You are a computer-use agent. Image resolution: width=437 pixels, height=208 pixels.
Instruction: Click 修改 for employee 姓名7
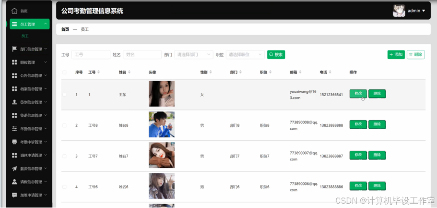(358, 155)
